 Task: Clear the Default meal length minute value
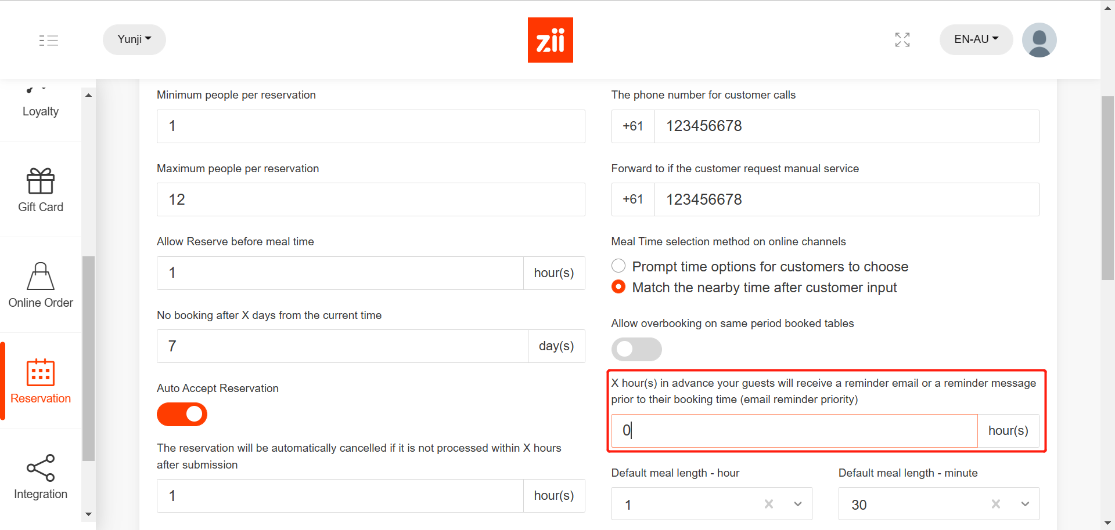pyautogui.click(x=995, y=504)
